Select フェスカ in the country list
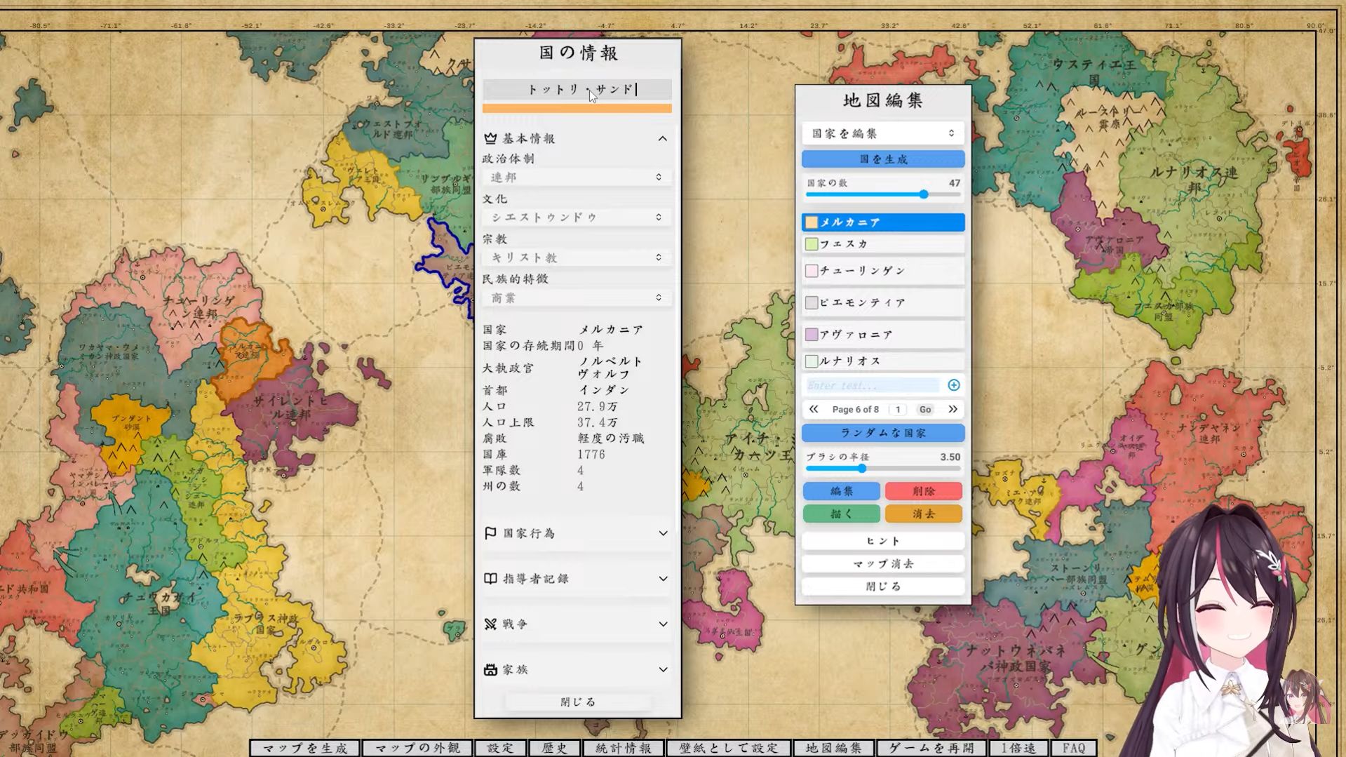The height and width of the screenshot is (757, 1346). coord(882,244)
